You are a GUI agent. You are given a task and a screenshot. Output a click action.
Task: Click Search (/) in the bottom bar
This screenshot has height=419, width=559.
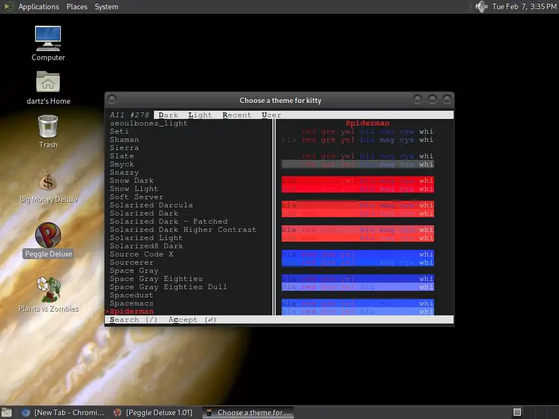coord(133,320)
